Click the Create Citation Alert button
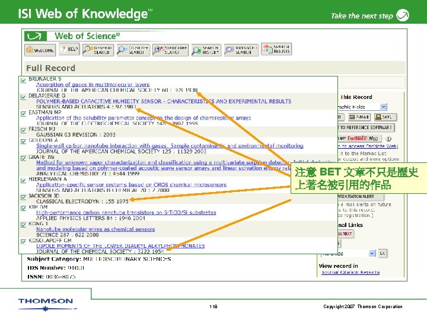 pyautogui.click(x=361, y=197)
